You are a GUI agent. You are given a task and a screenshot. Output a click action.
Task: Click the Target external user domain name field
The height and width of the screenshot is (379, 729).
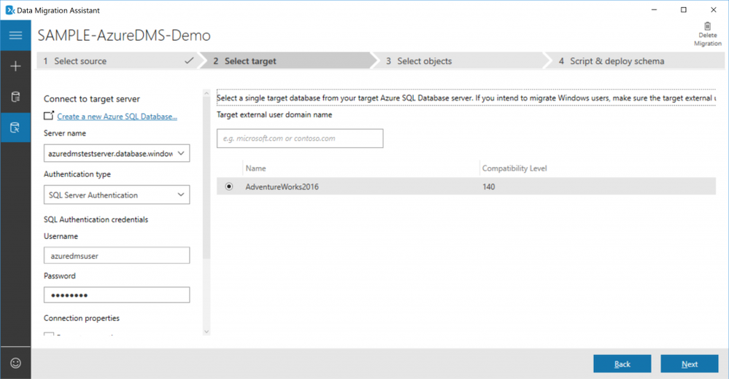[300, 138]
